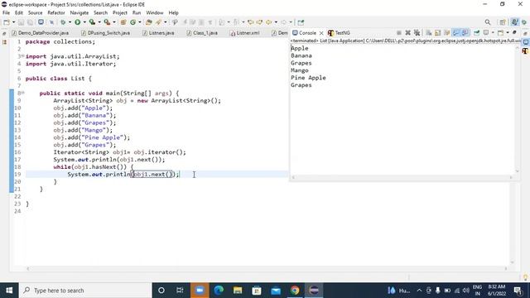The height and width of the screenshot is (298, 530).
Task: Click the Debug bug icon
Action: (63, 22)
